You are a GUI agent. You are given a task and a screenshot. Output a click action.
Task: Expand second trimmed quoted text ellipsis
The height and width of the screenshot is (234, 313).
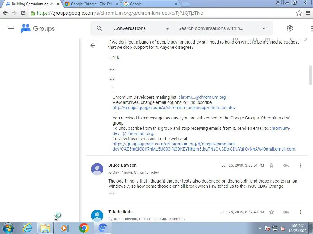pyautogui.click(x=112, y=79)
